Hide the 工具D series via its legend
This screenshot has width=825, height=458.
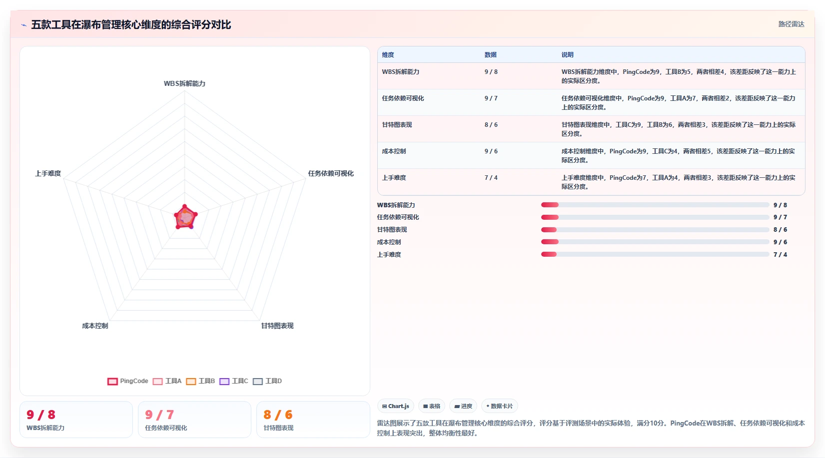258,381
